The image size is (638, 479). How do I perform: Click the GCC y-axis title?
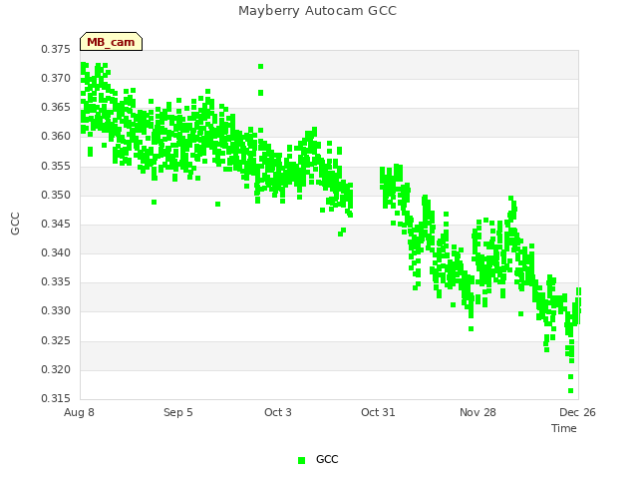pos(15,224)
